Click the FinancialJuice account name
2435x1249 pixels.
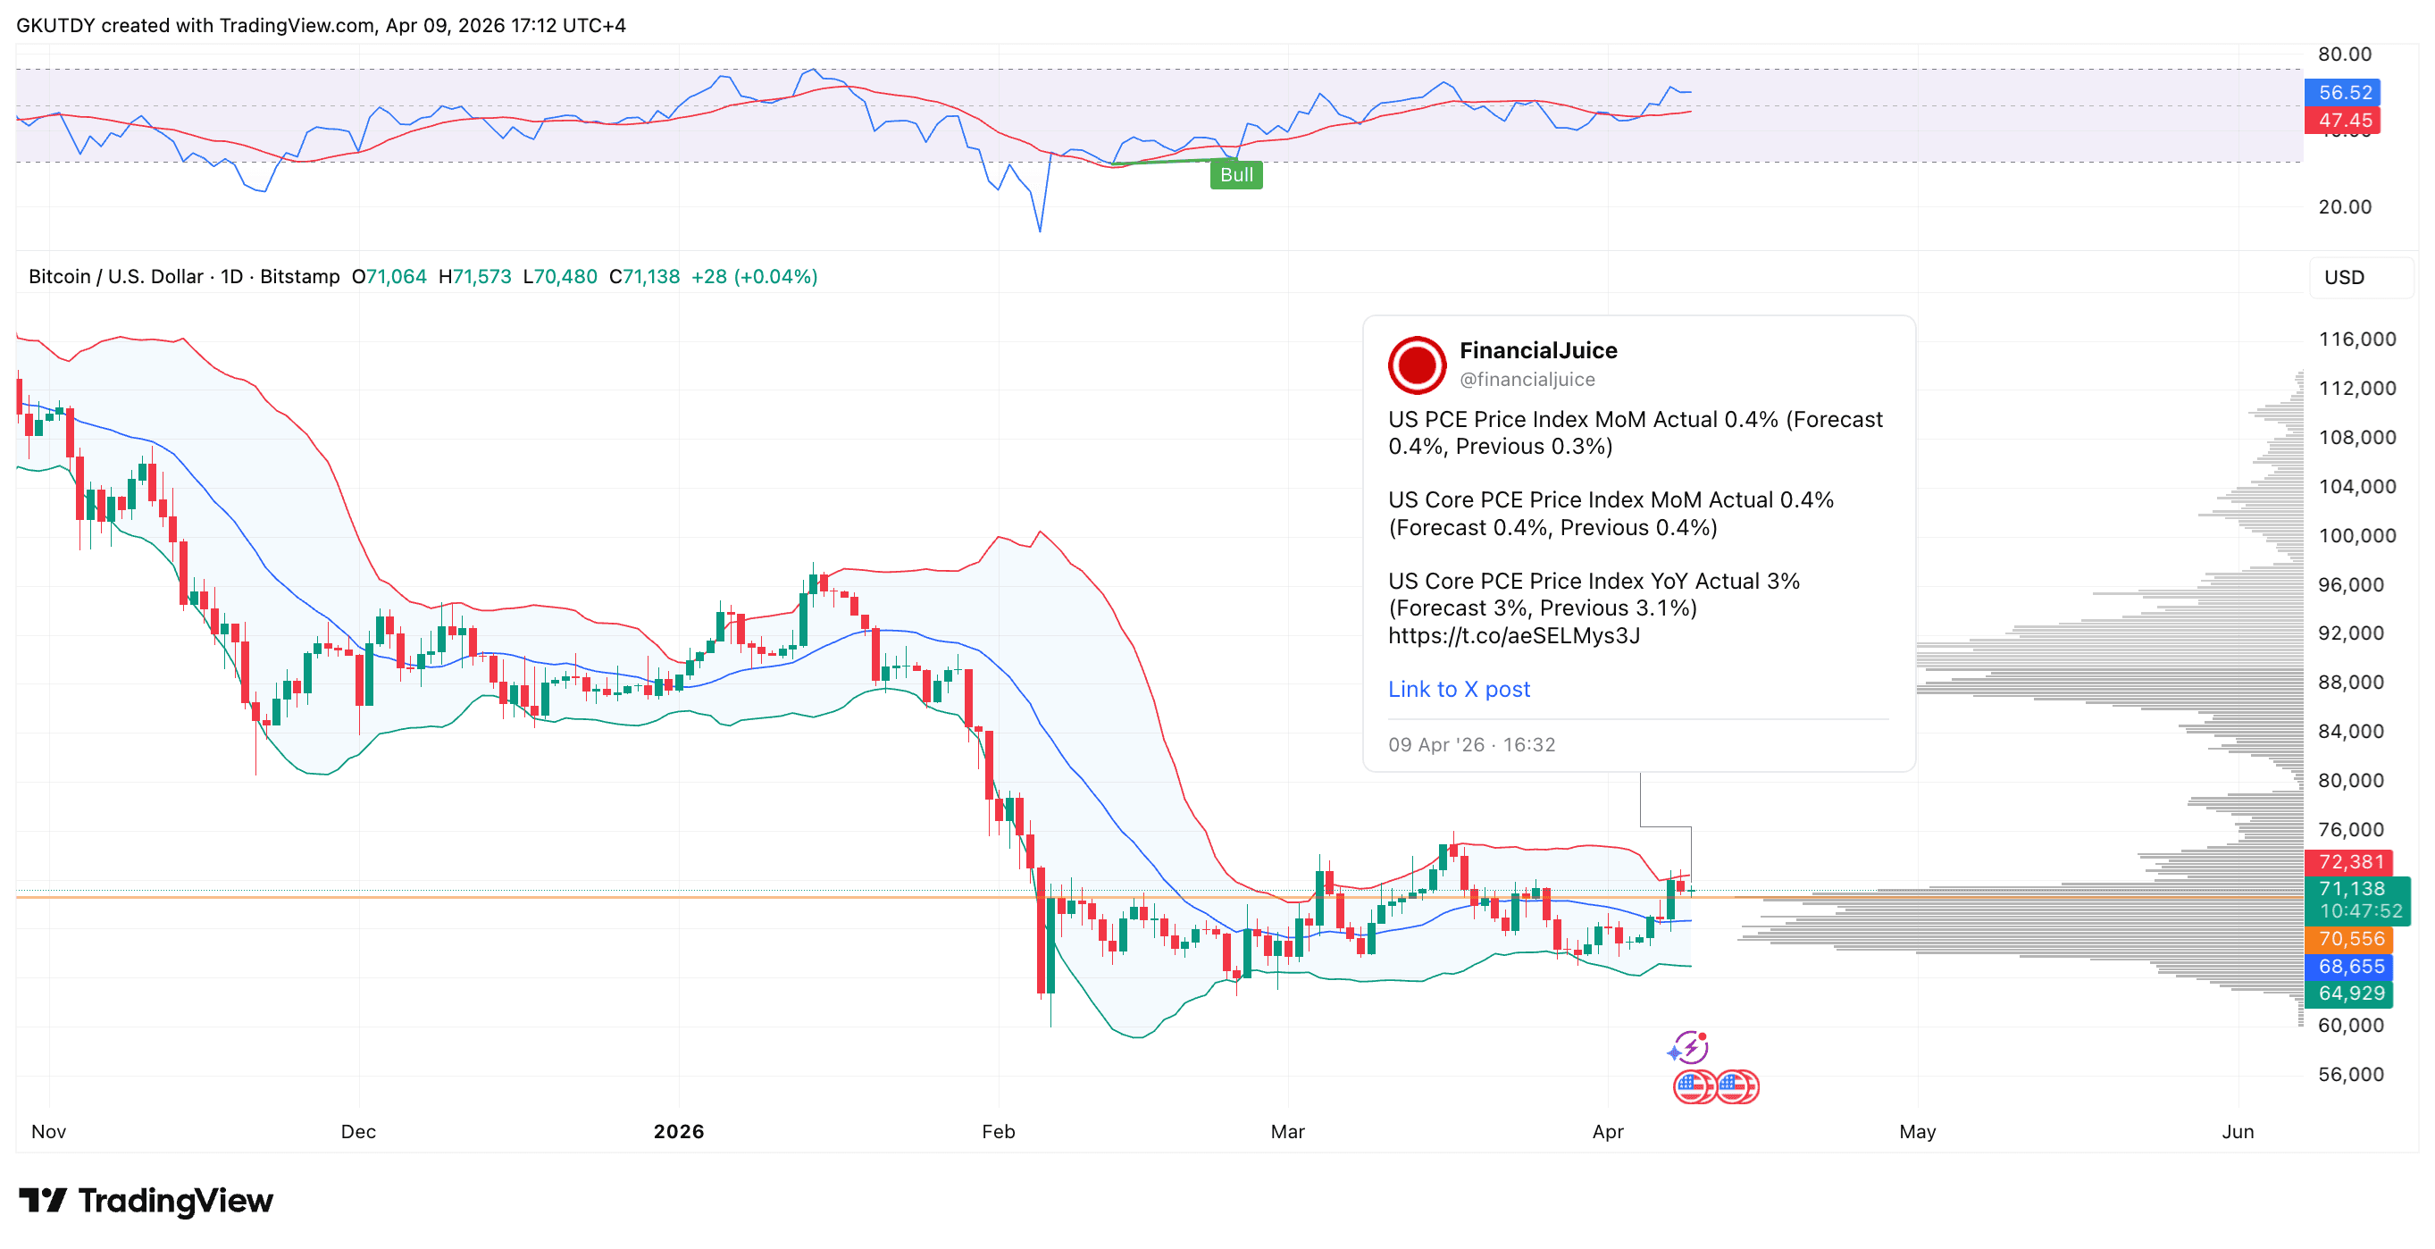(1537, 351)
